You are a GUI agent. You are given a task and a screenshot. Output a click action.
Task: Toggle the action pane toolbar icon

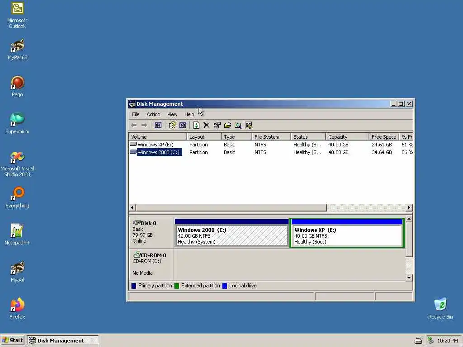pyautogui.click(x=183, y=126)
